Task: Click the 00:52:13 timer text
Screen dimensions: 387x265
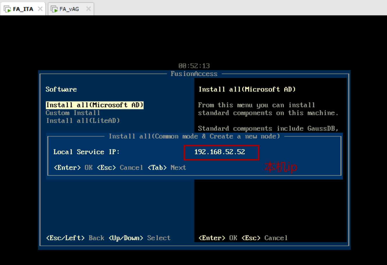Action: [194, 66]
